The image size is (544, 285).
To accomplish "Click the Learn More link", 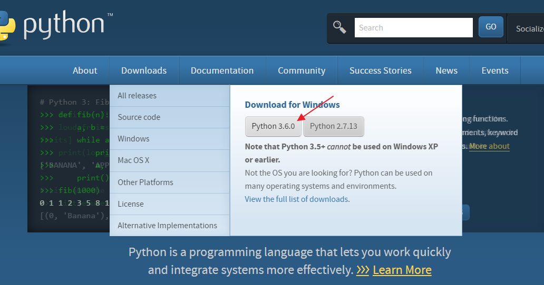I will (x=402, y=270).
